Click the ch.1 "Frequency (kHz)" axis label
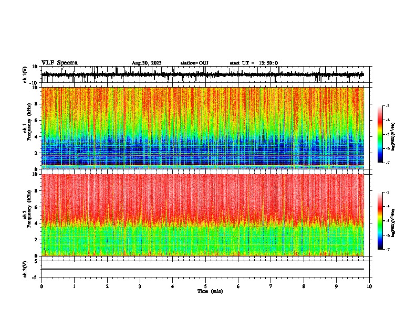The image size is (416, 321). pos(29,122)
